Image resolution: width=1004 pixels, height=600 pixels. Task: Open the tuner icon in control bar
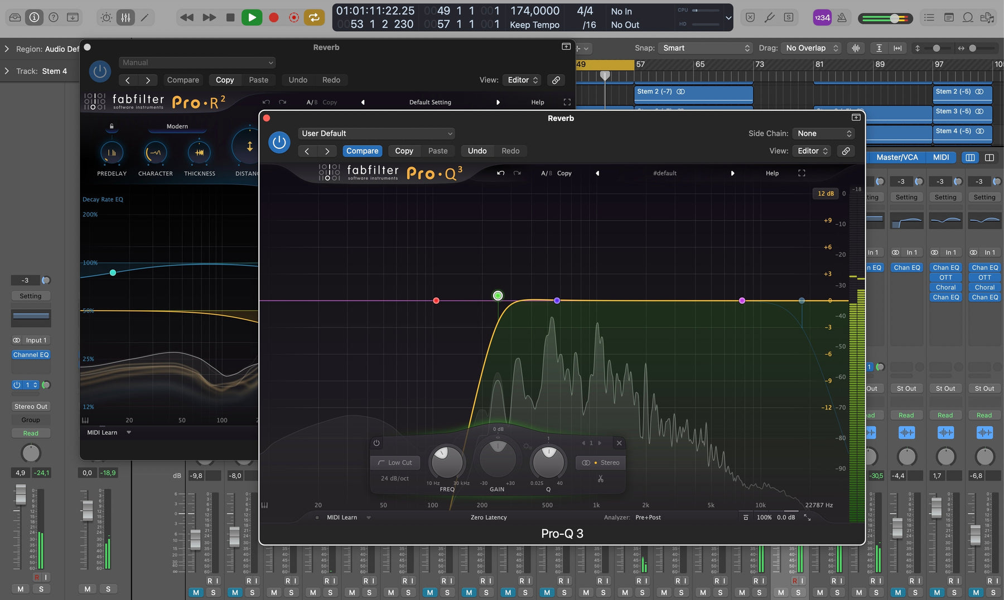point(770,17)
